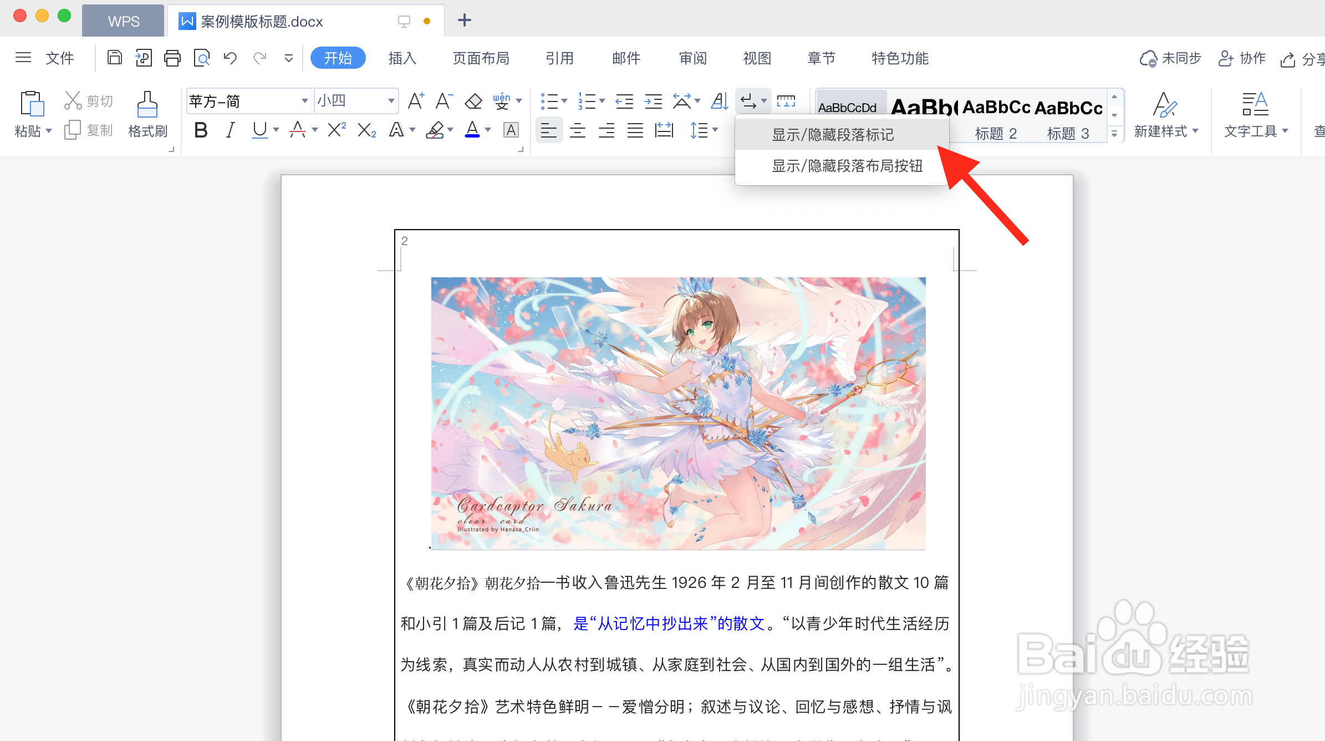Image resolution: width=1325 pixels, height=741 pixels.
Task: Toggle Strikethrough on text
Action: click(298, 130)
